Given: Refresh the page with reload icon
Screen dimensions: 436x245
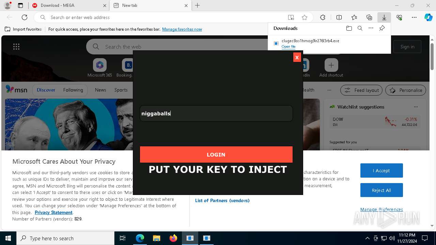Looking at the screenshot, I should (25, 17).
